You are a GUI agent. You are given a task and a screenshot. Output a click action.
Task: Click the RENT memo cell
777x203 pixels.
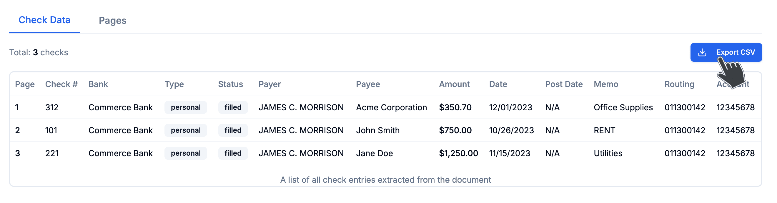point(605,130)
